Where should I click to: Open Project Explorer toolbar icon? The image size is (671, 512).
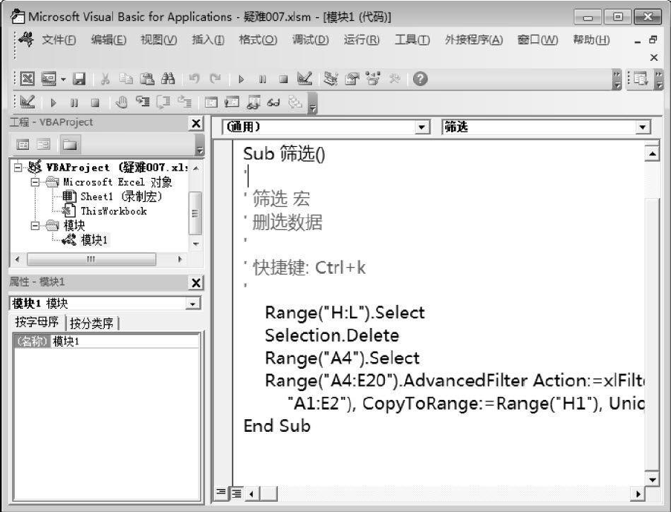(x=331, y=79)
